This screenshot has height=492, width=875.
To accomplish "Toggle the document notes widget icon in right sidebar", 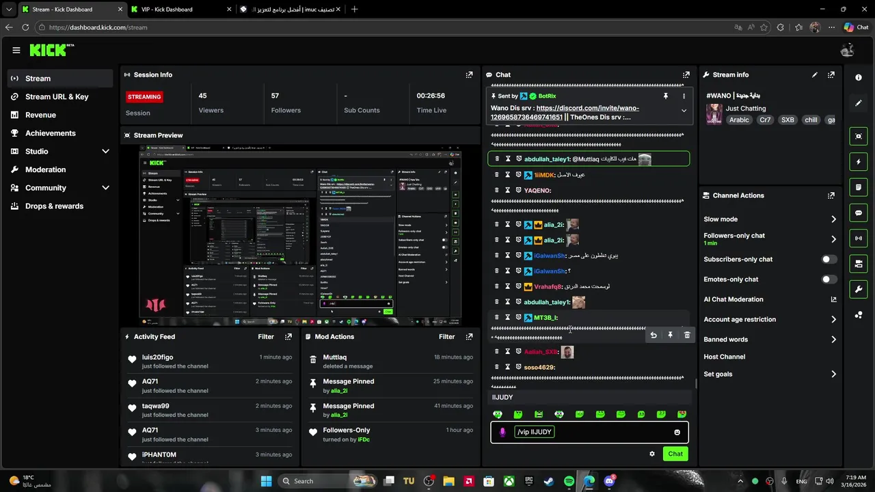I will tap(859, 187).
